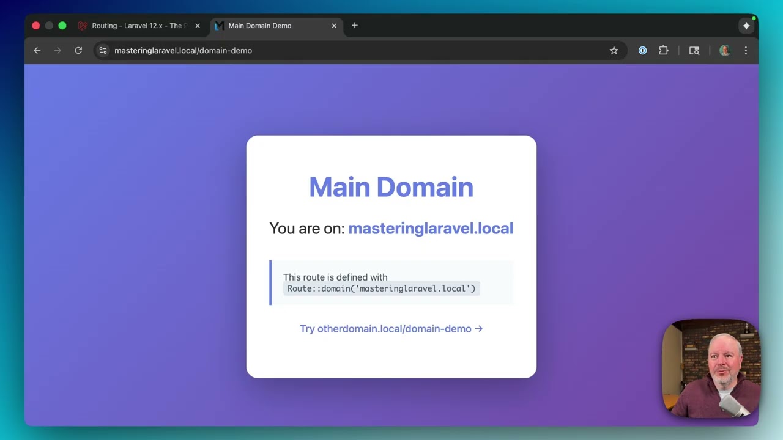Click the yellow minimize window button
The width and height of the screenshot is (783, 440).
point(49,26)
